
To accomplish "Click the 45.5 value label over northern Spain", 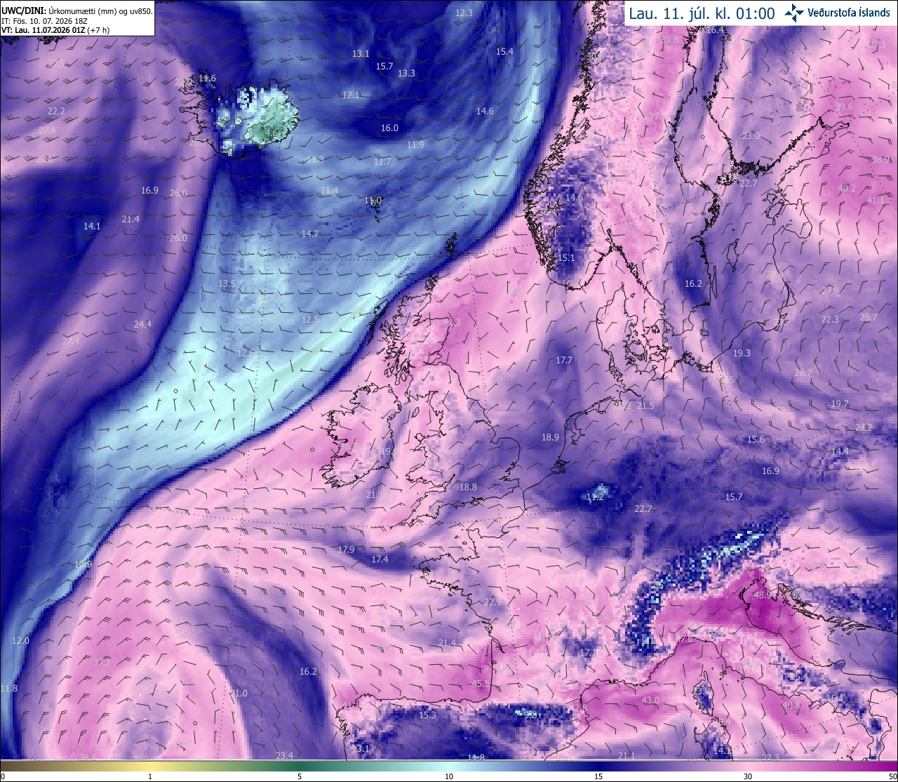I will click(x=481, y=683).
